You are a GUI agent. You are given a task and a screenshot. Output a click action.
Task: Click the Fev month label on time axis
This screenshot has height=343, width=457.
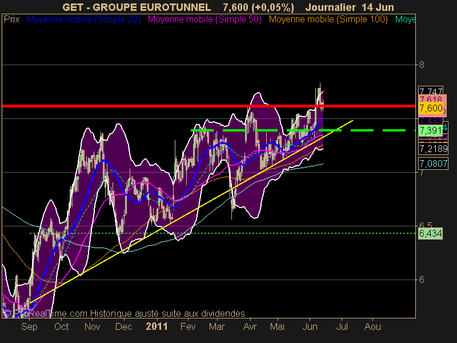point(188,326)
